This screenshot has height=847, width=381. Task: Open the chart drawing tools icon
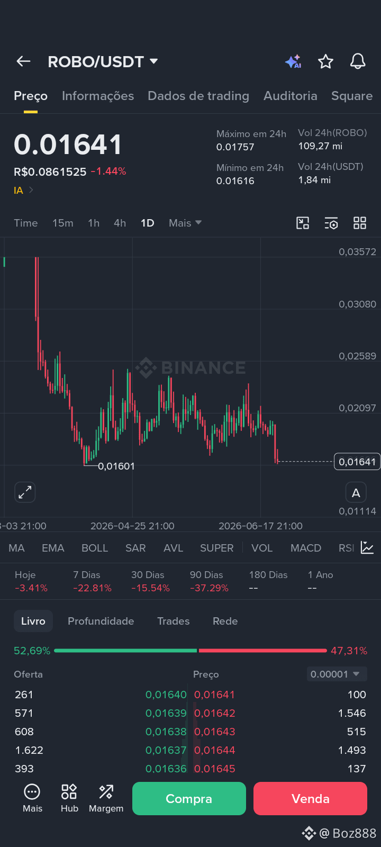coord(303,223)
